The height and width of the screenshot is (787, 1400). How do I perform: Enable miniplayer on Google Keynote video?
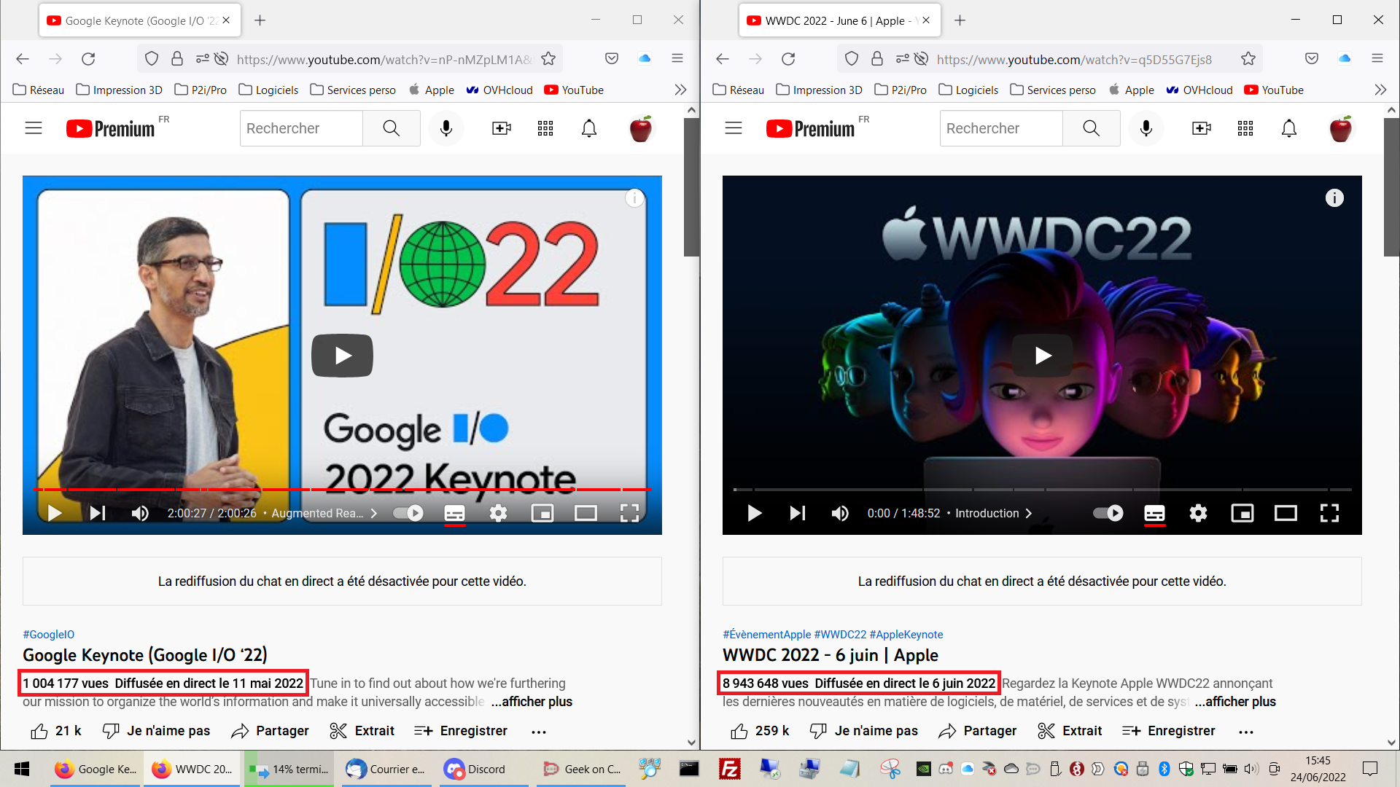tap(542, 513)
